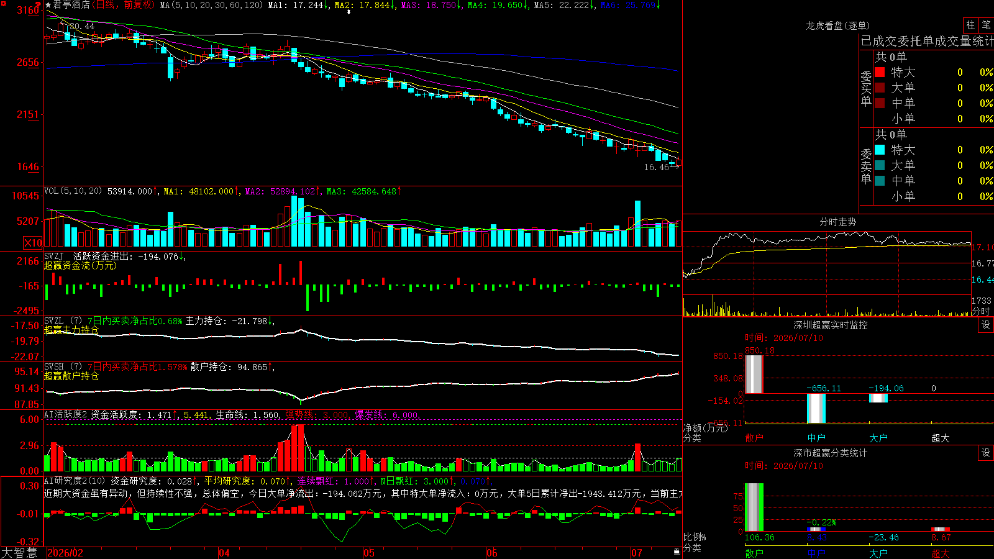994x559 pixels.
Task: Click the cyan 特大 sell-order swatch
Action: [x=880, y=150]
